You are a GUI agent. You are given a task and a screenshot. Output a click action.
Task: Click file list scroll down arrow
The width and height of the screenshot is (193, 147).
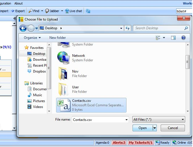point(188,111)
